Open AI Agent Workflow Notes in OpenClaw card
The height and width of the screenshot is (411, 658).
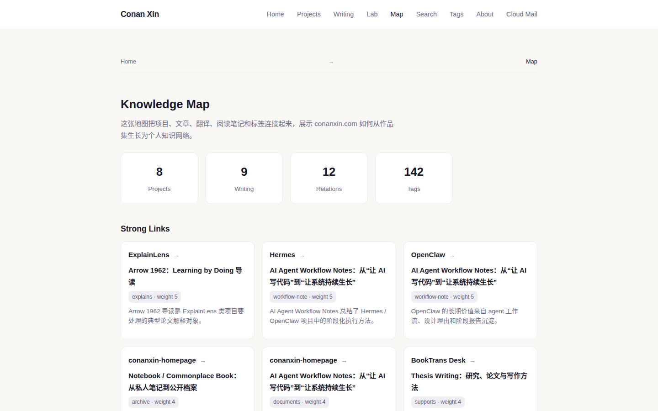pyautogui.click(x=469, y=276)
